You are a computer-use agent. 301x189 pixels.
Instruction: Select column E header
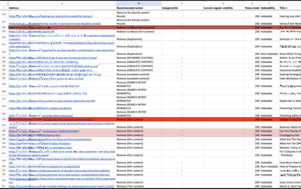[252, 3]
